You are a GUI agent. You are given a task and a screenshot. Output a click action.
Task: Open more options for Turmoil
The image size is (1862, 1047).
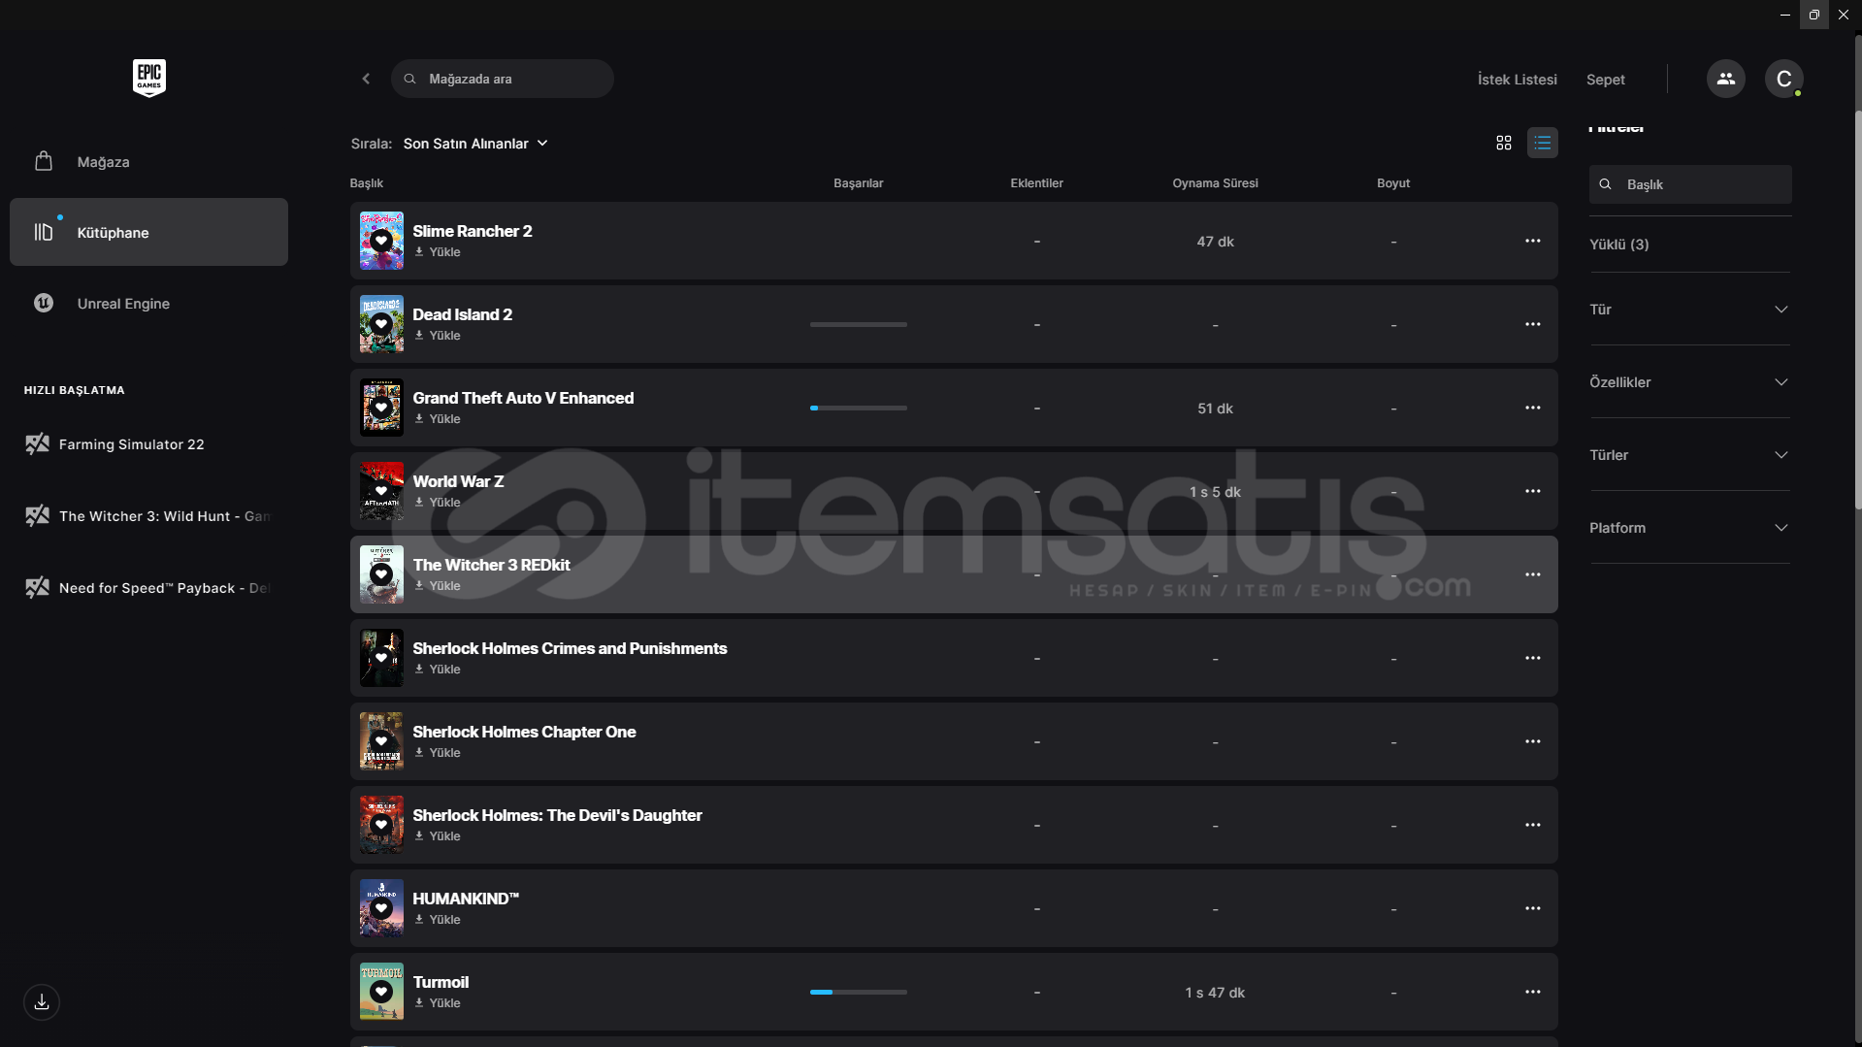coord(1533,992)
